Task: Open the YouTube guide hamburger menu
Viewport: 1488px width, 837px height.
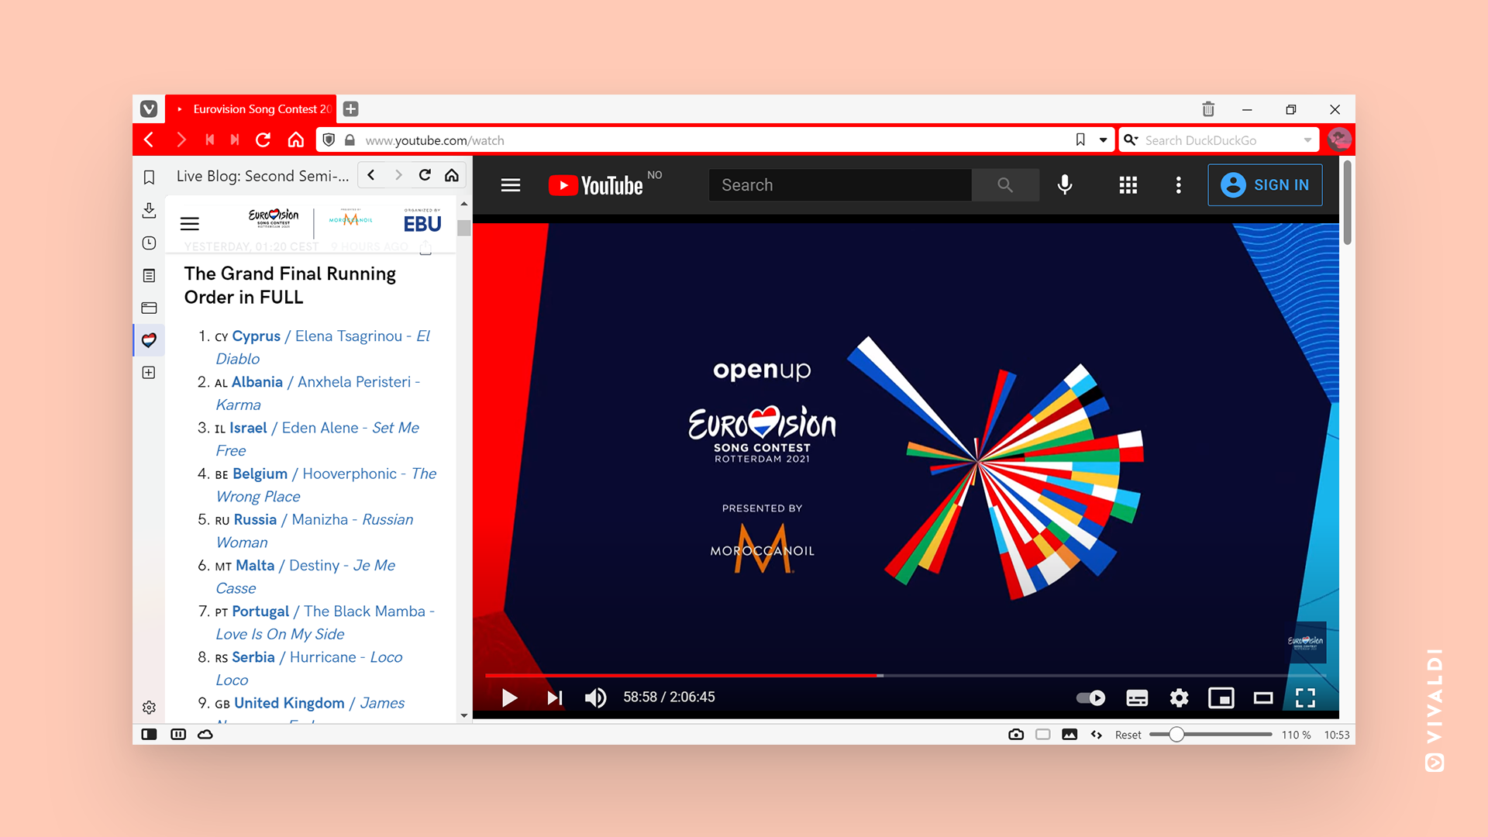Action: (511, 185)
